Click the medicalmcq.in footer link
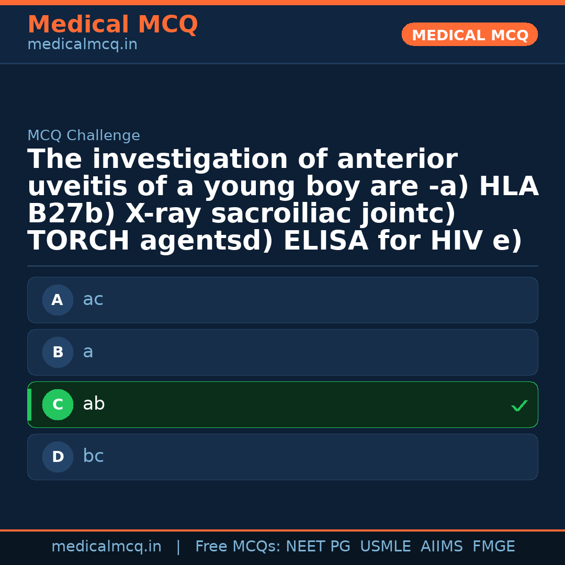Viewport: 565px width, 565px height. pyautogui.click(x=107, y=546)
